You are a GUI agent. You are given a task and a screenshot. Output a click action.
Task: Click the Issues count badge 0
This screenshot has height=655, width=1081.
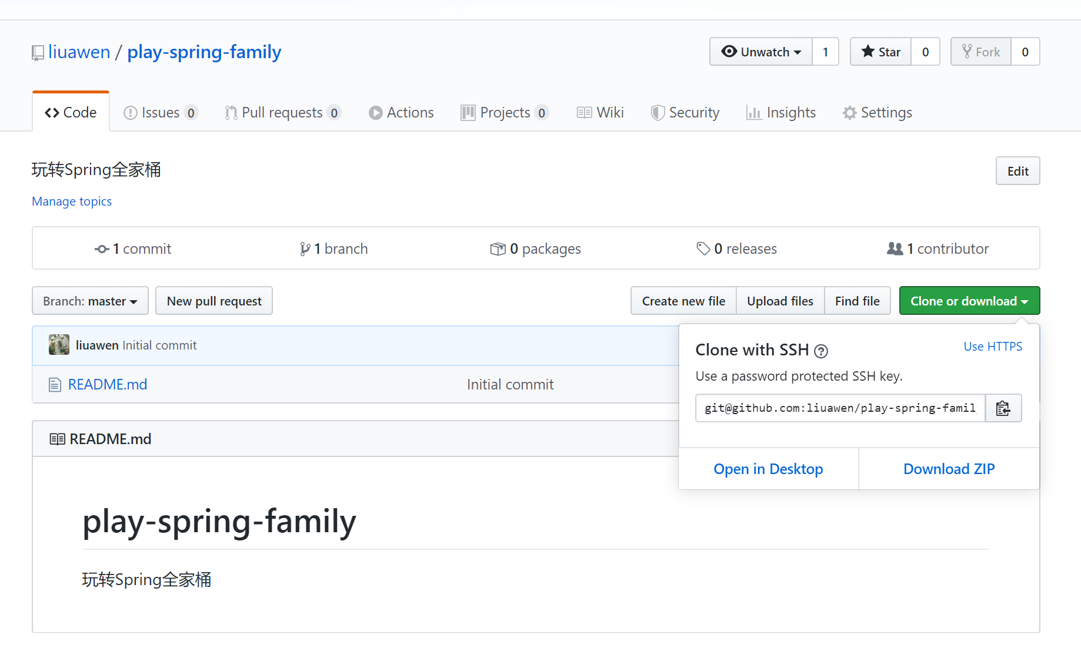(x=191, y=113)
